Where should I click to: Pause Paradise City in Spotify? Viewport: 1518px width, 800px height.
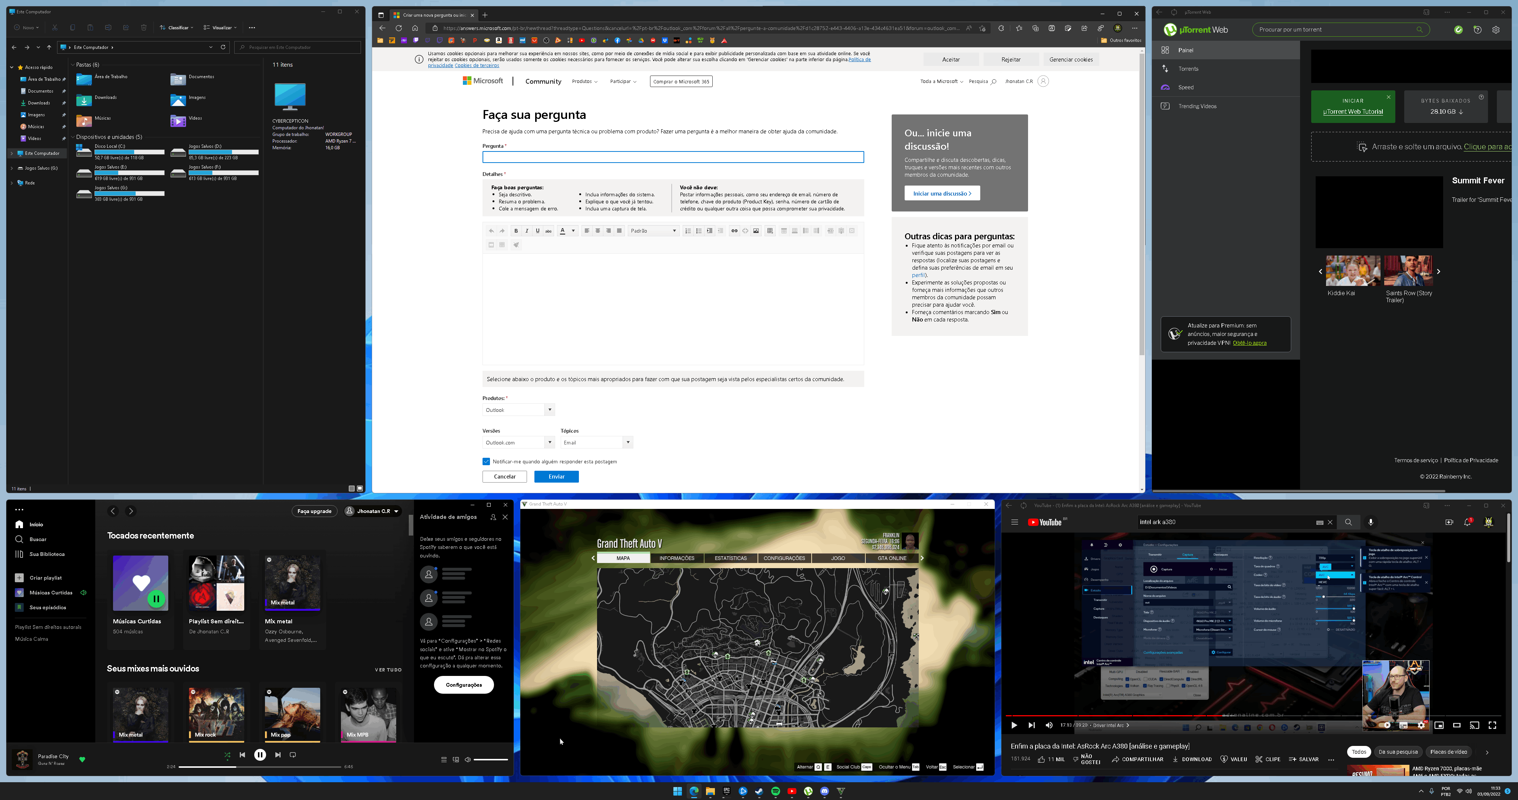pos(260,755)
